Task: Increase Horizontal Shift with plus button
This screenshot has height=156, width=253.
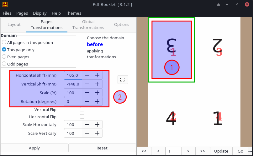Action: (97, 75)
